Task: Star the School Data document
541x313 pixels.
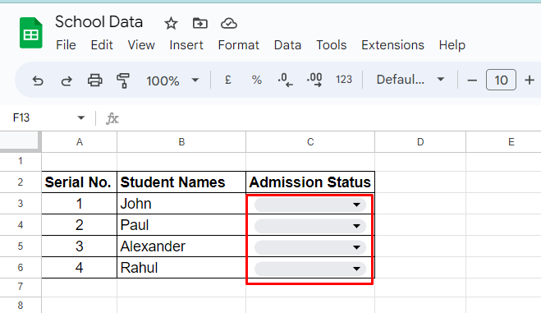Action: point(171,24)
